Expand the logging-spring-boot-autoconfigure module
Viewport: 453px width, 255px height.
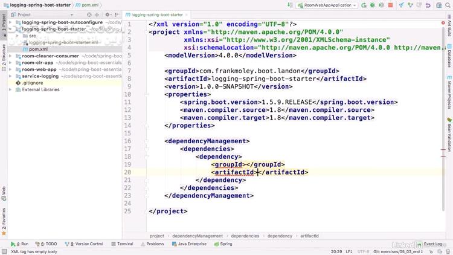(10, 22)
